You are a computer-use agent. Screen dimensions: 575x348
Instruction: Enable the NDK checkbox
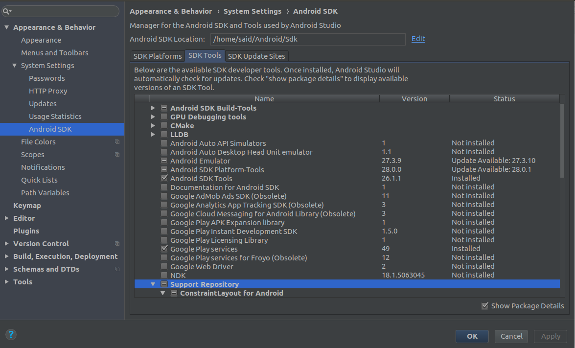[164, 276]
